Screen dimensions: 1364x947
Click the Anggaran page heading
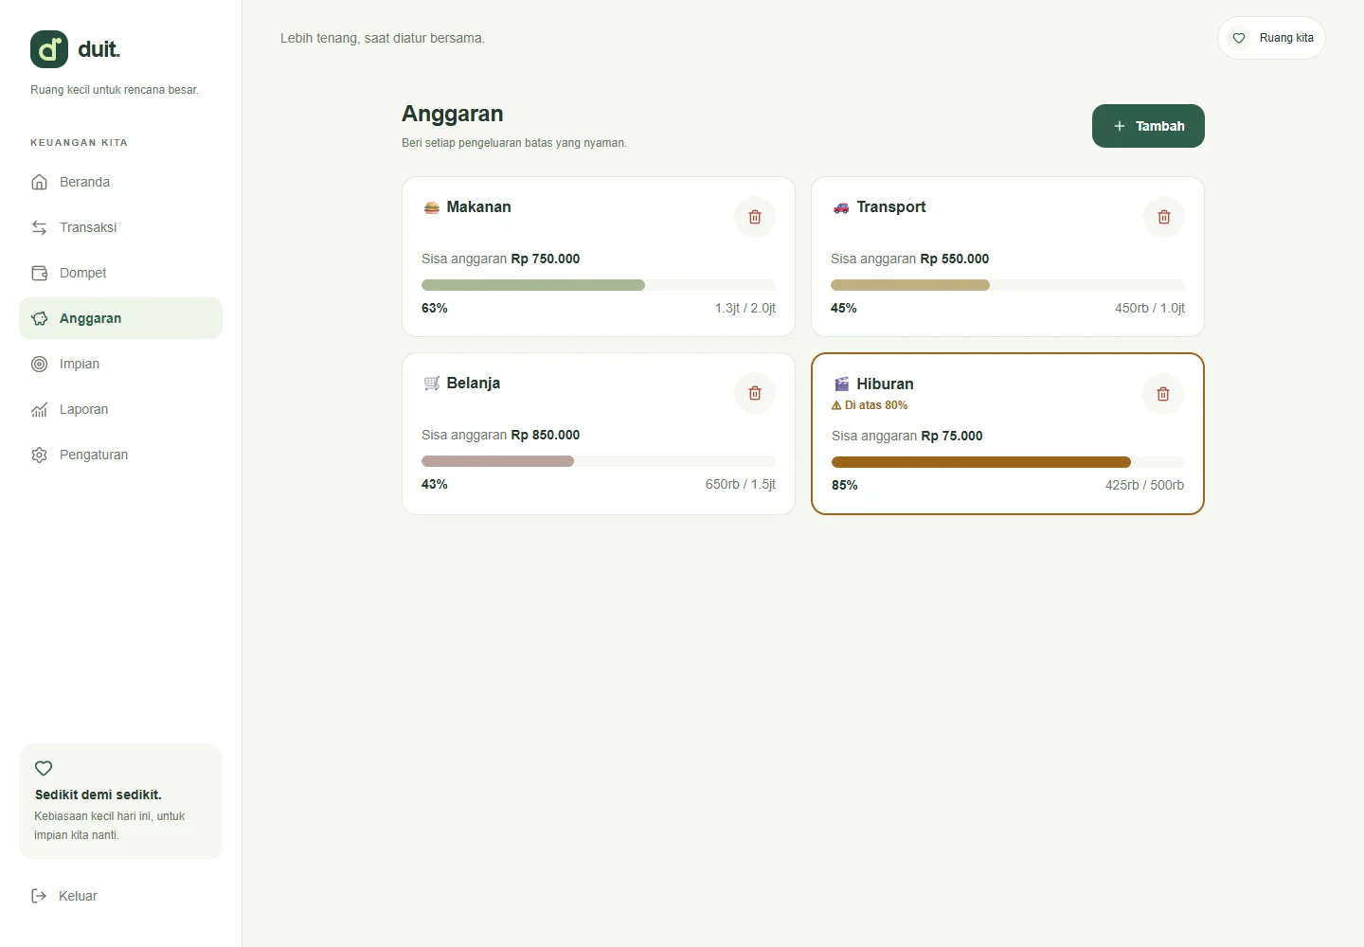click(x=453, y=114)
